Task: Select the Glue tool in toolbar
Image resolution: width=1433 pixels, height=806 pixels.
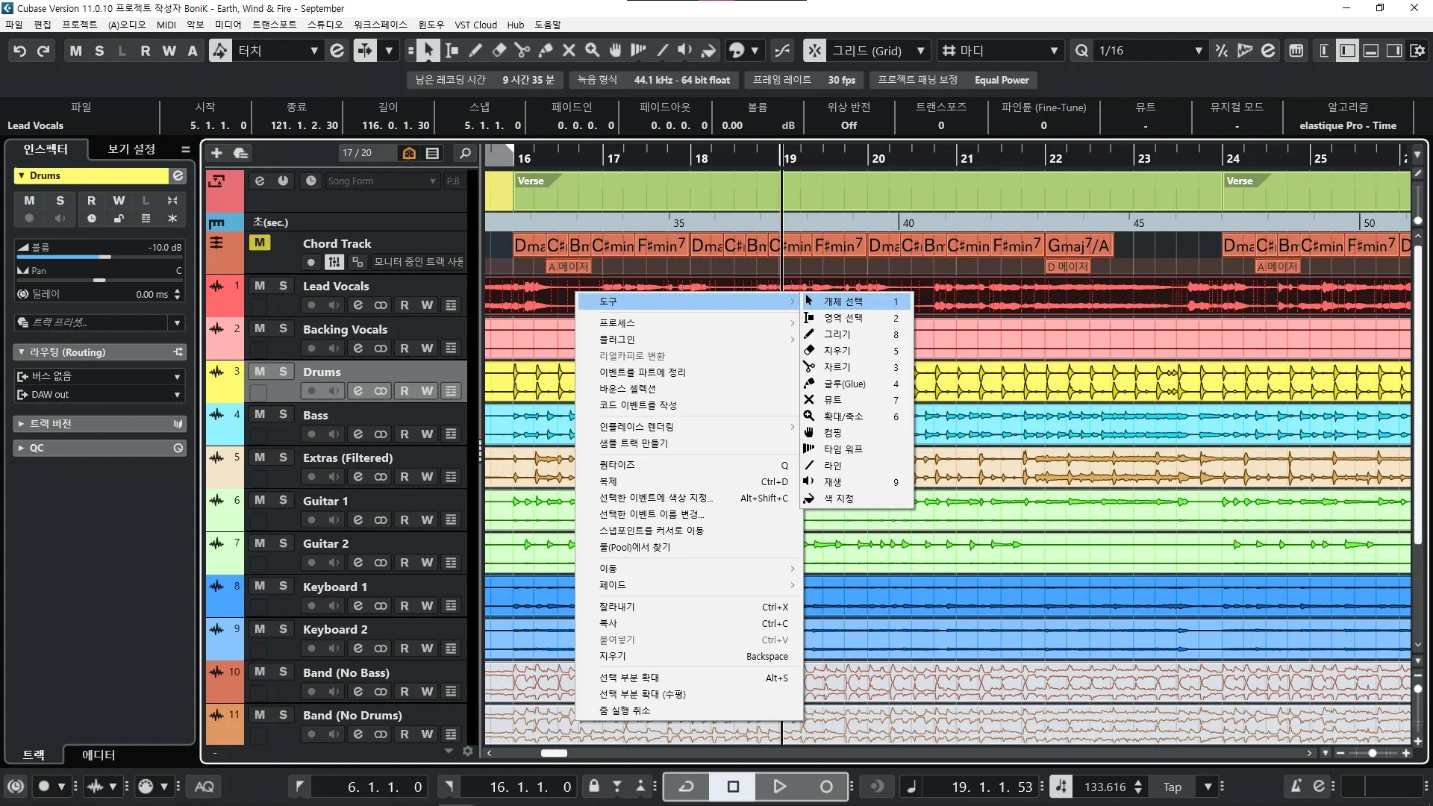Action: coord(546,51)
